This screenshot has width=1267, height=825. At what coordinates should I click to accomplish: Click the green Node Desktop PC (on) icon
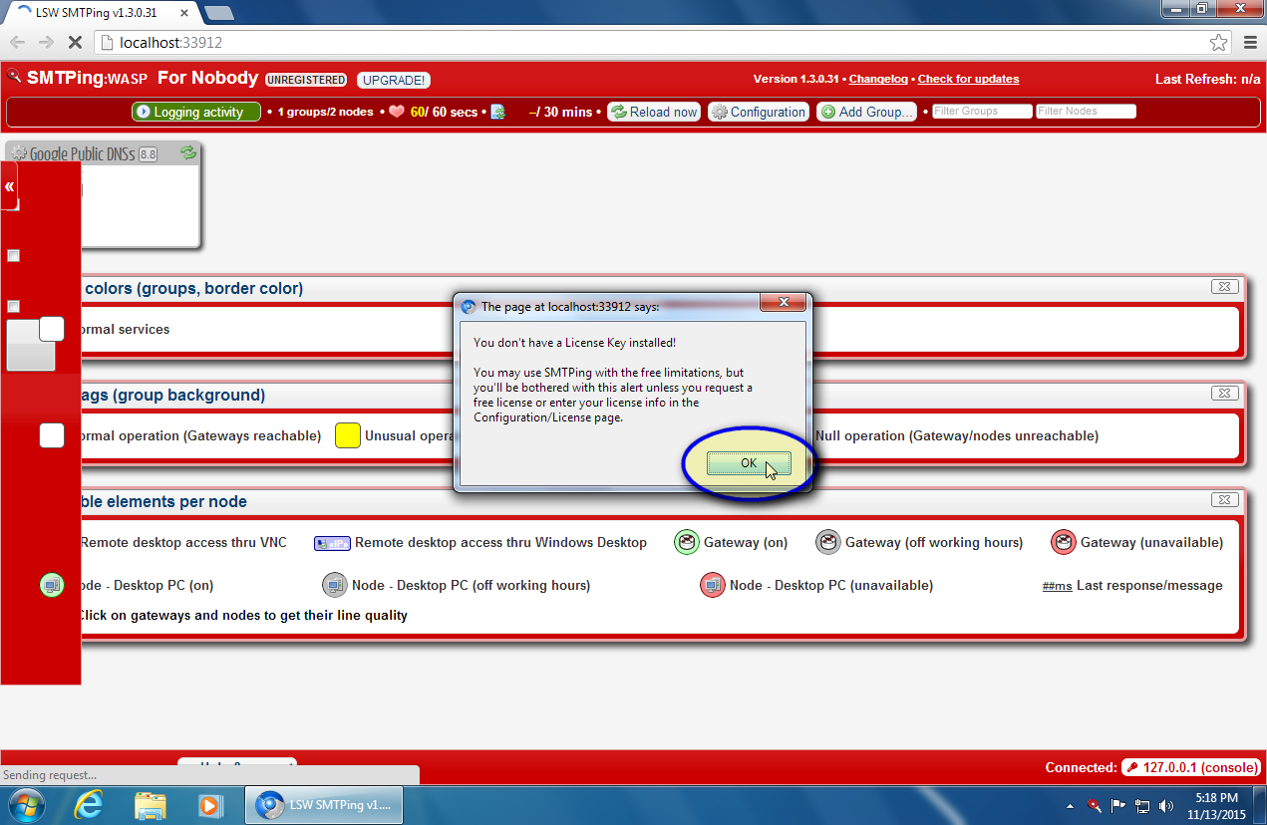tap(52, 585)
